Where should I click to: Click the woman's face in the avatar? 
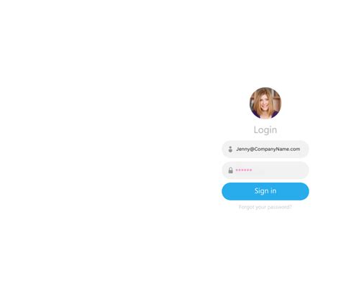265,104
